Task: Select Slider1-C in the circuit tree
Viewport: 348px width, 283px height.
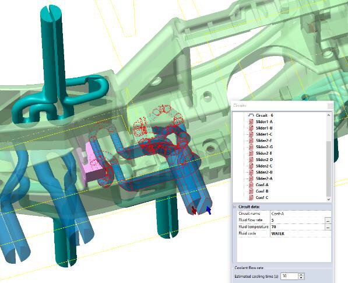Action: 264,134
